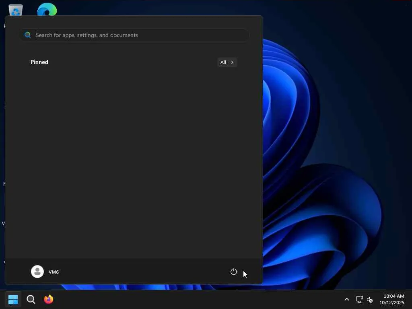Select the Recycle Bin desktop icon
Image resolution: width=412 pixels, height=309 pixels.
[16, 10]
